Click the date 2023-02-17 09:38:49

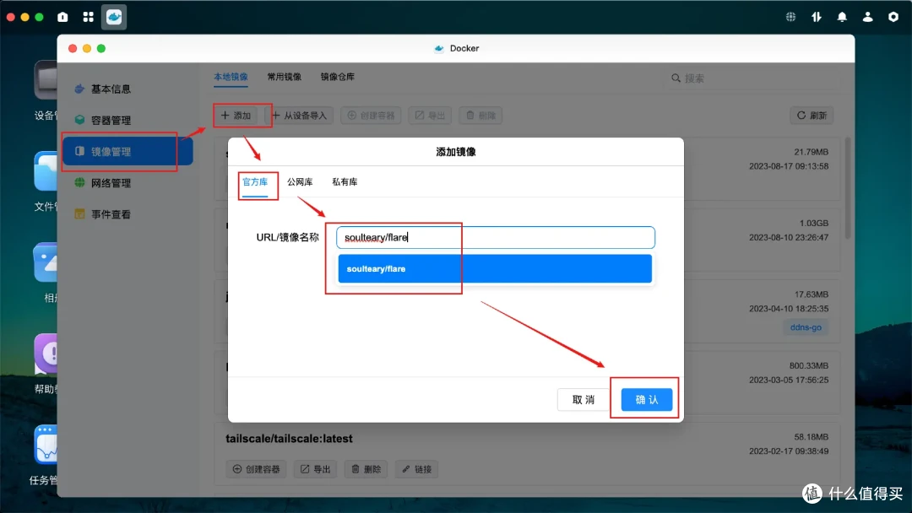[789, 451]
